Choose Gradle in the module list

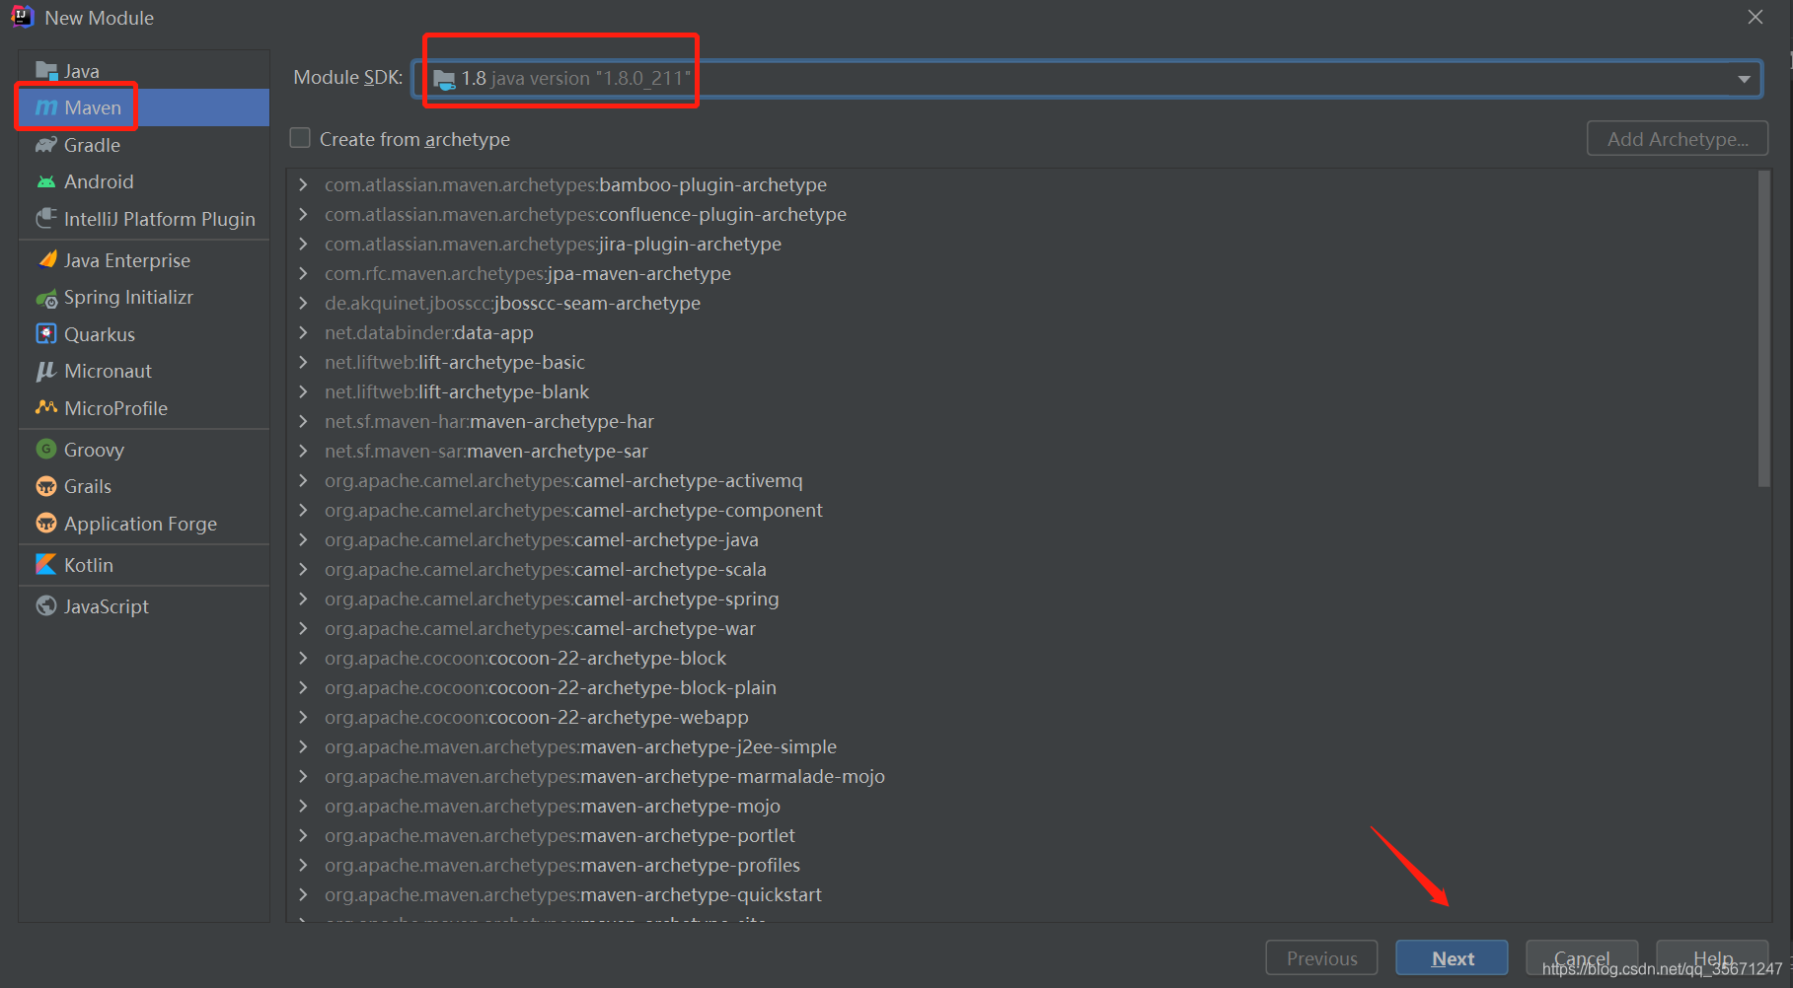pyautogui.click(x=144, y=145)
